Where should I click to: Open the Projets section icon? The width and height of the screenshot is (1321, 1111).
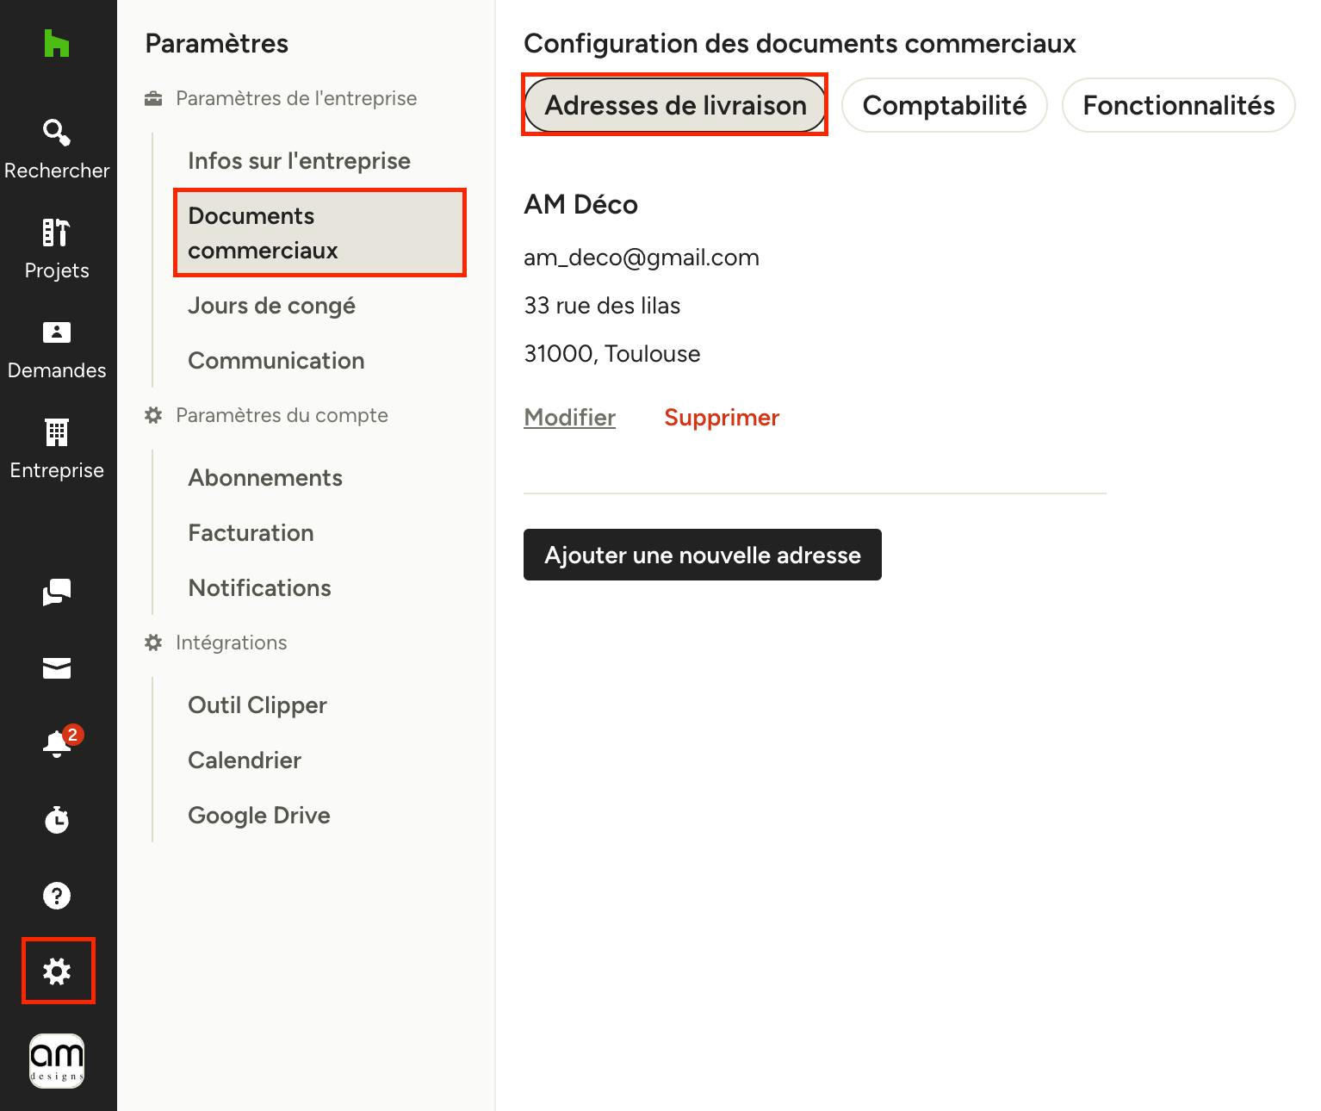pos(57,233)
